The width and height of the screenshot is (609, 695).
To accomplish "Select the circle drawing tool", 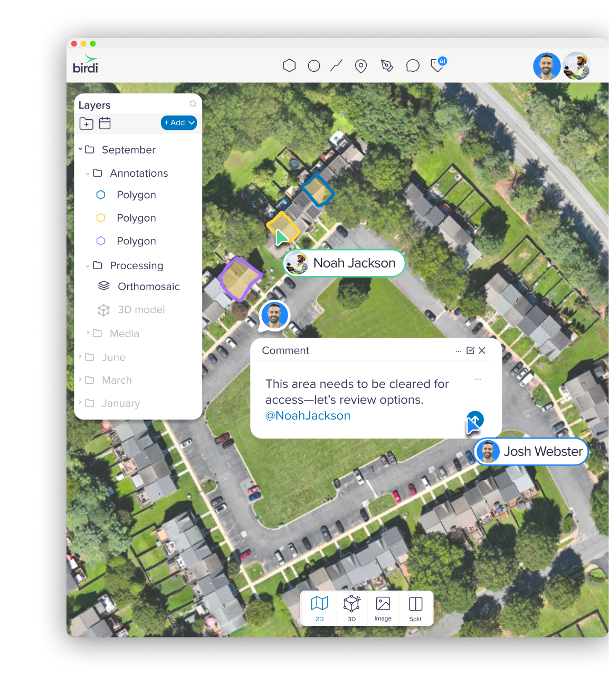I will pyautogui.click(x=314, y=65).
